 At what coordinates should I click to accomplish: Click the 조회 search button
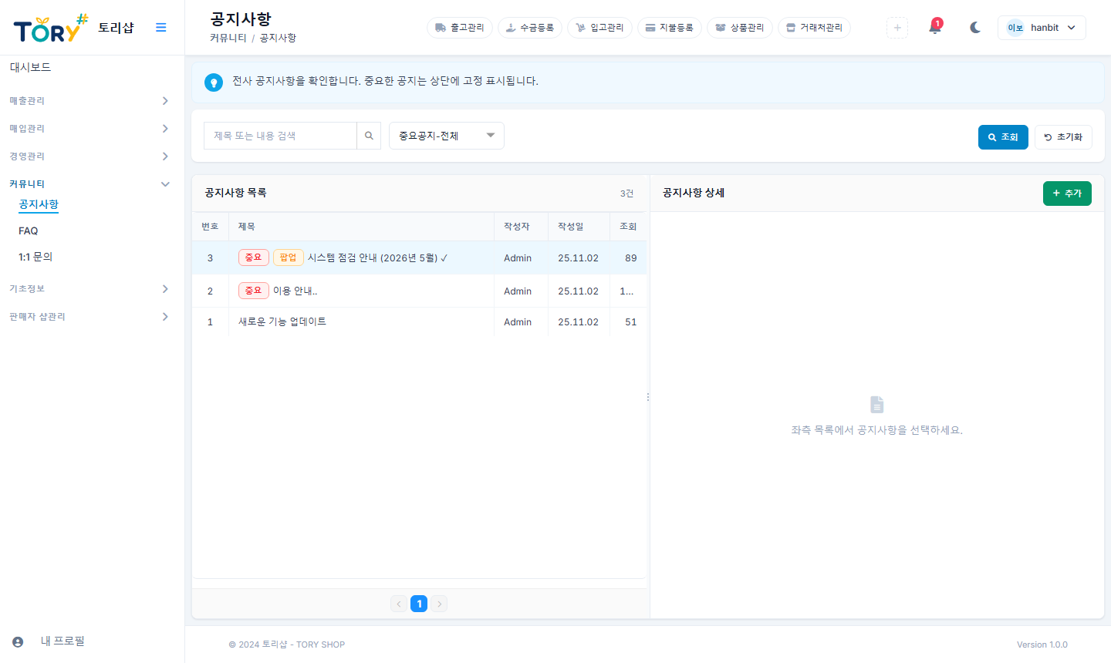pyautogui.click(x=1003, y=137)
